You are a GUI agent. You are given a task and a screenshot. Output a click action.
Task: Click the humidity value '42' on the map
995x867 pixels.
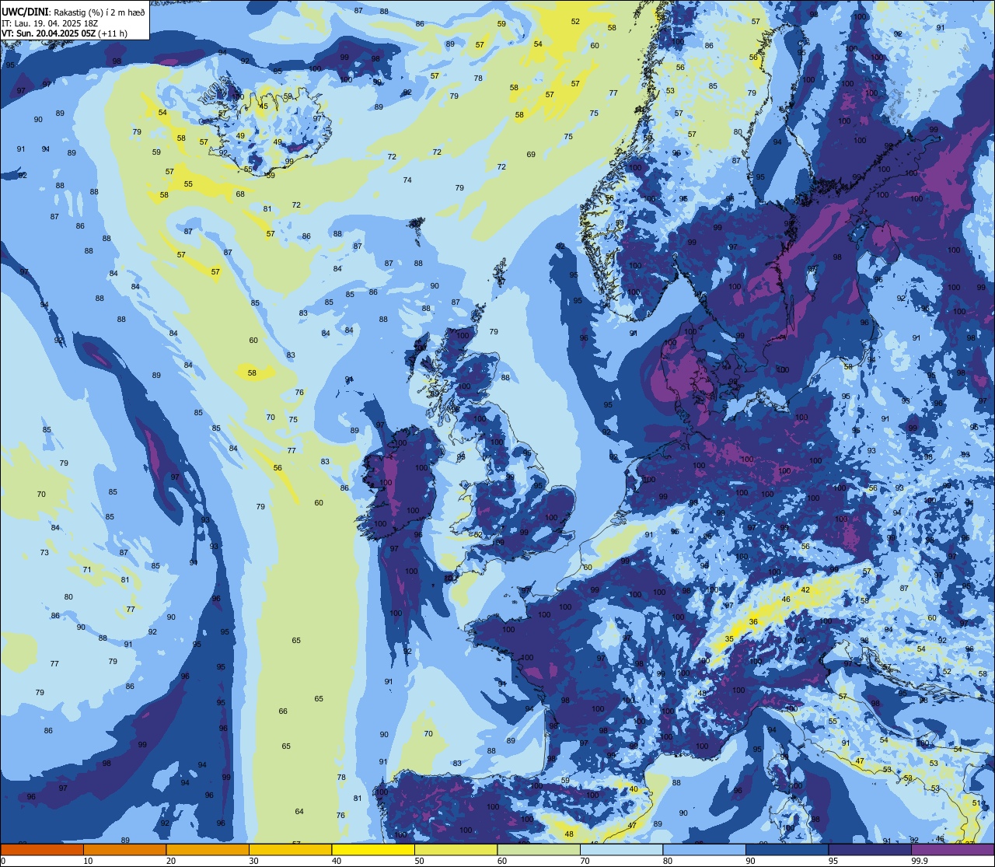click(806, 590)
